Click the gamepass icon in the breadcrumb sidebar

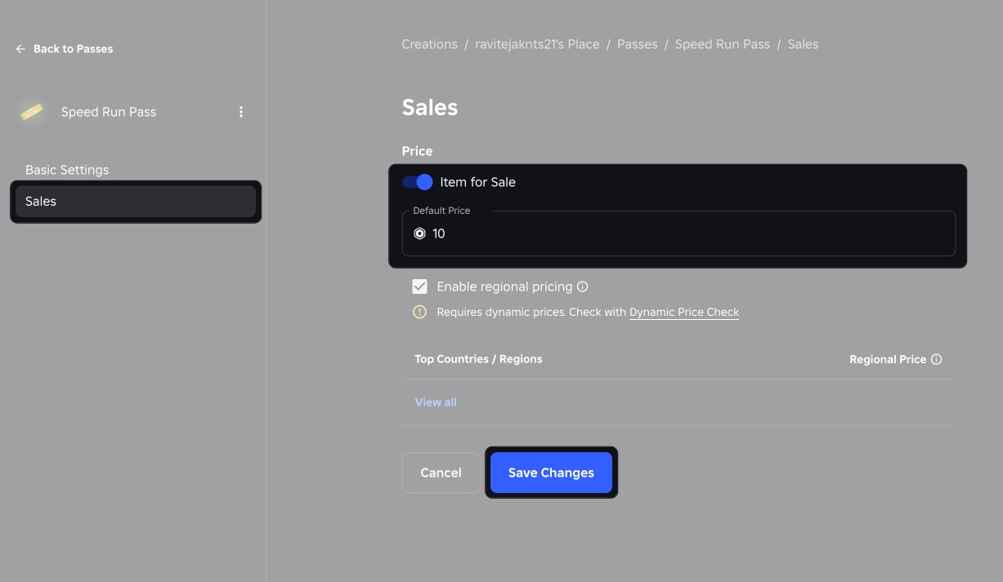click(31, 111)
